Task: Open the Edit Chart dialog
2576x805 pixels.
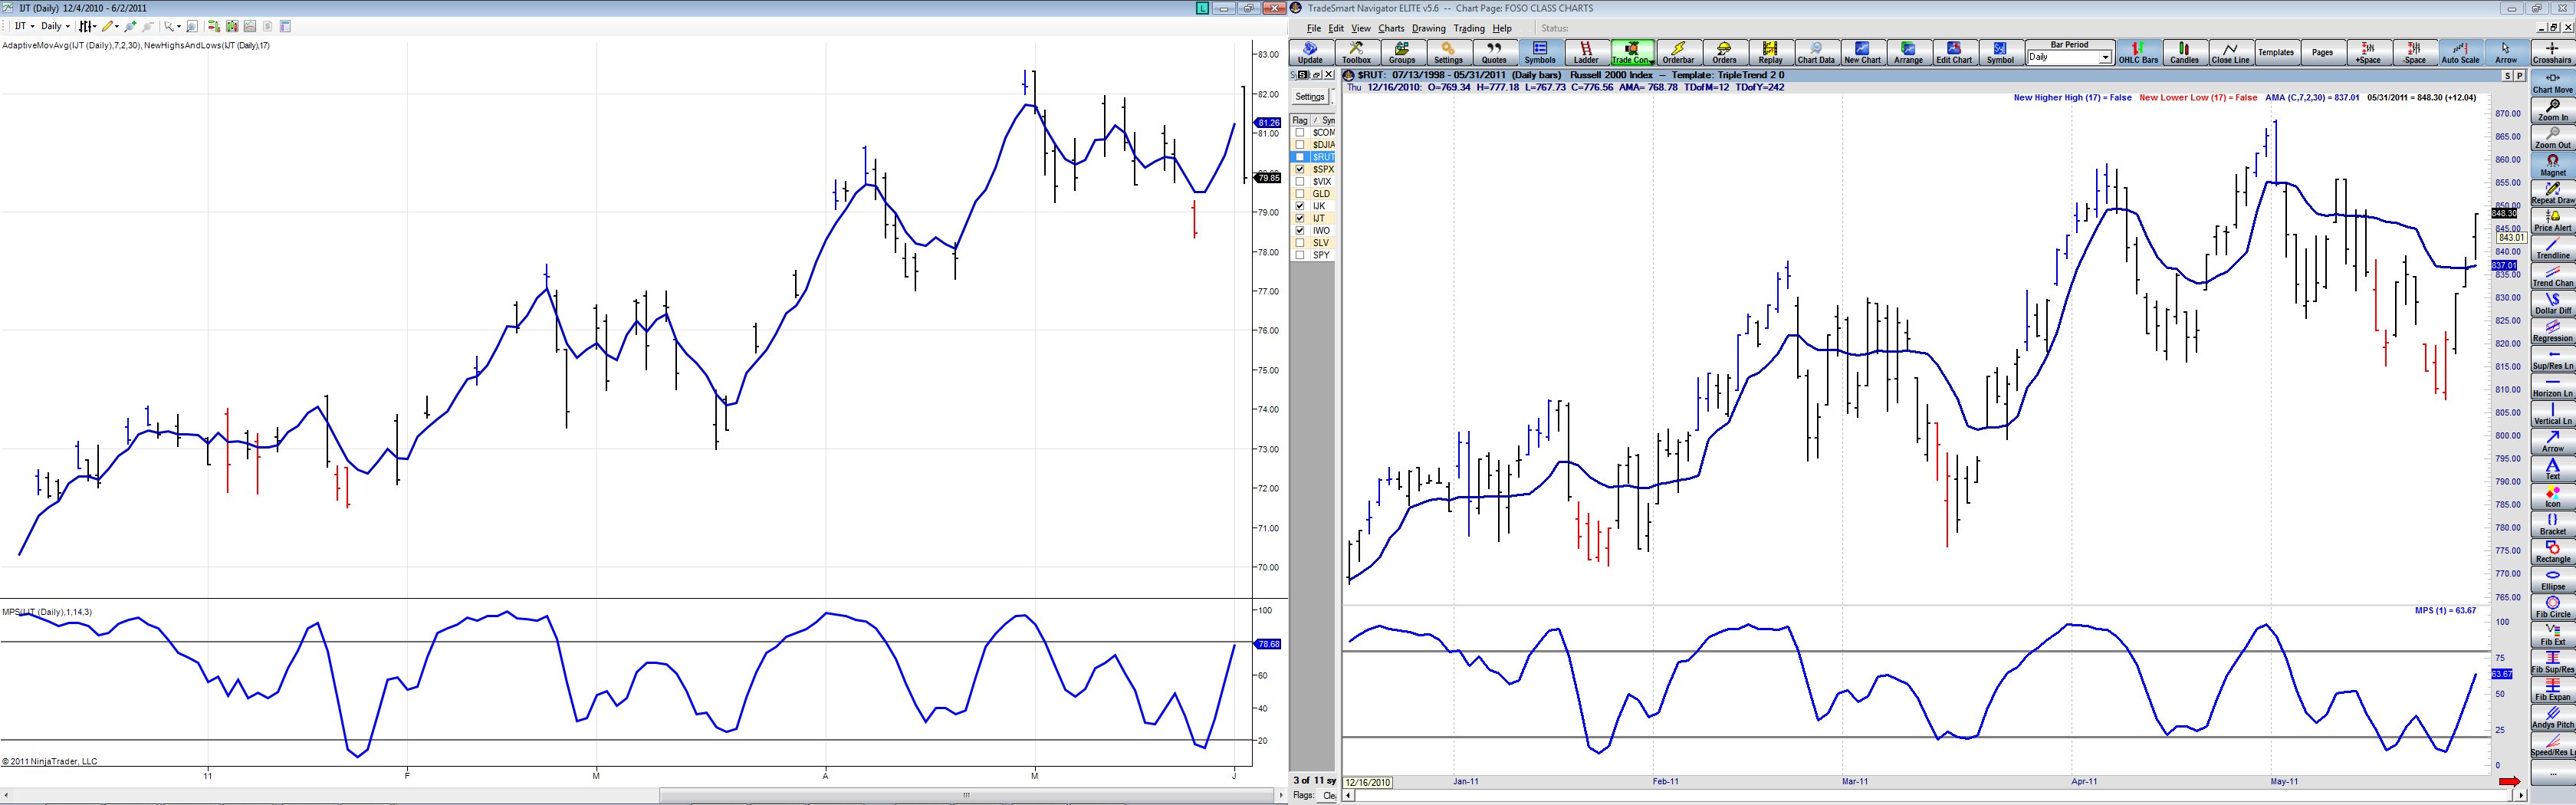Action: (x=1954, y=52)
